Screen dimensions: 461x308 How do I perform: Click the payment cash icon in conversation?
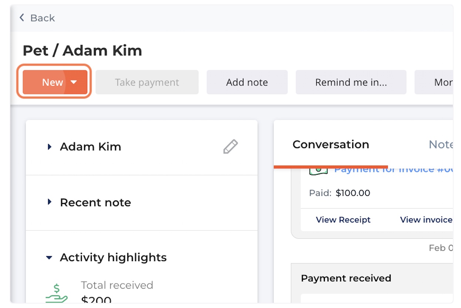coord(319,171)
